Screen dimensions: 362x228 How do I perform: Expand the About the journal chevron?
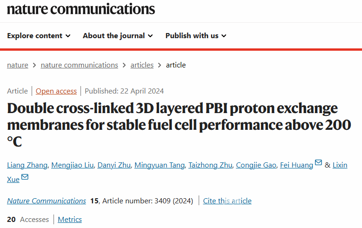[150, 36]
